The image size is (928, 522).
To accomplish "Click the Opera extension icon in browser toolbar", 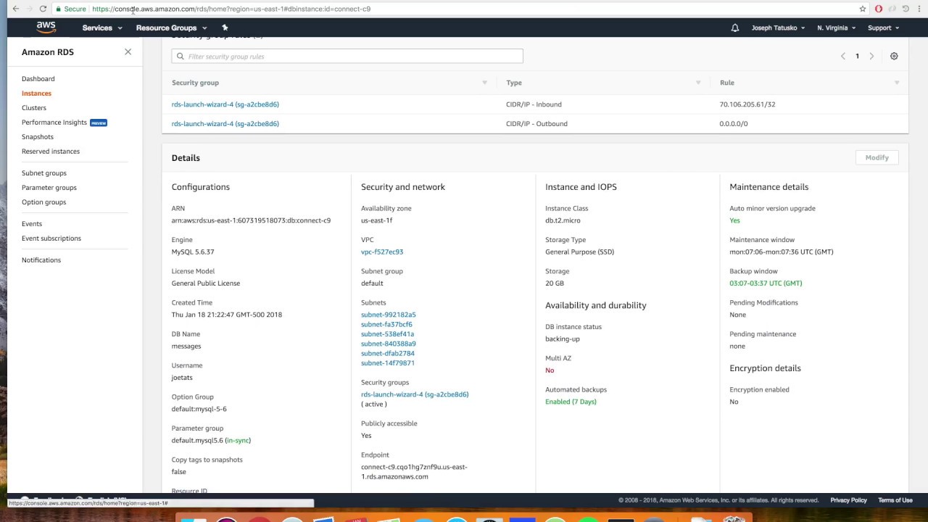I will pyautogui.click(x=879, y=9).
